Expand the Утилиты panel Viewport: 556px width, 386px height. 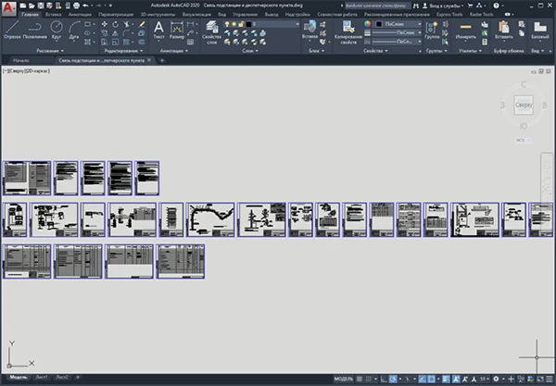tap(470, 51)
